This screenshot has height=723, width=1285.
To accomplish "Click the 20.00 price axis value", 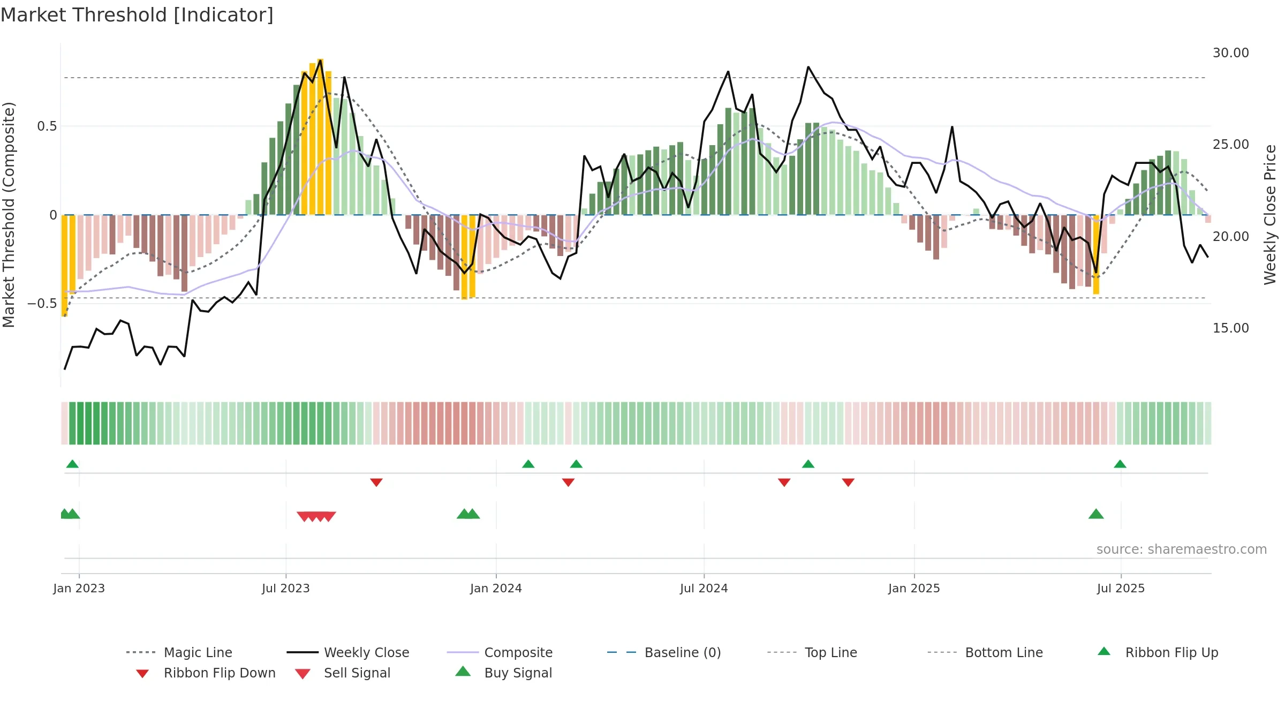I will point(1231,237).
